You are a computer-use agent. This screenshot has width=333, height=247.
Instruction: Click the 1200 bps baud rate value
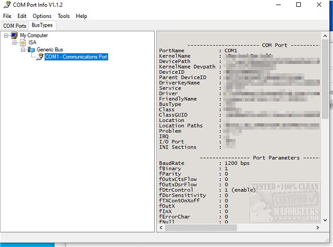pos(237,163)
